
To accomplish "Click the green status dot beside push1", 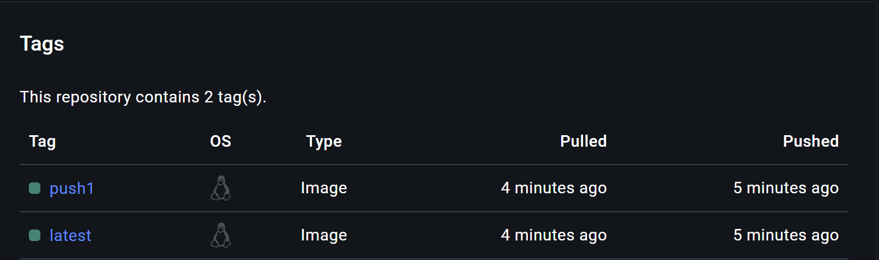I will (x=35, y=188).
